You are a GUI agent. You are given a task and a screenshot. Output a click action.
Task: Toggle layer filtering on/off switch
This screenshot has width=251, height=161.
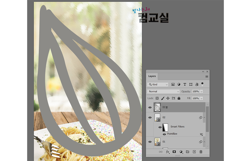(x=202, y=84)
